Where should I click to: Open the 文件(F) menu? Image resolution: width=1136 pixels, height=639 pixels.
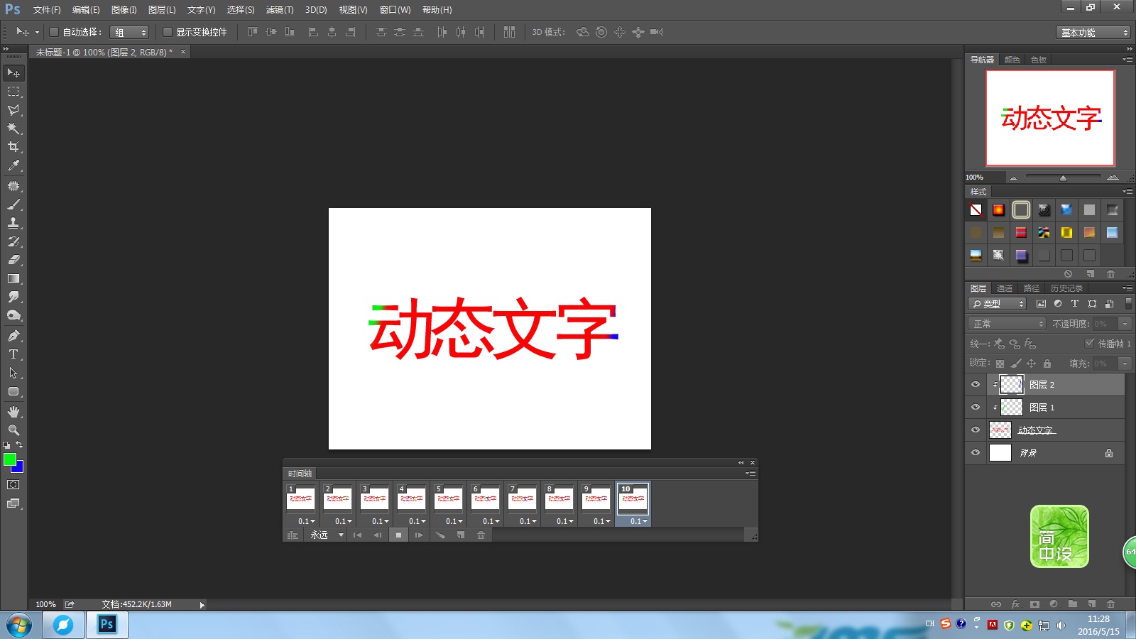[x=47, y=10]
